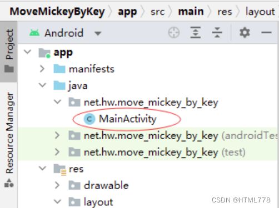Screen dimensions: 279x208
Task: Select the MainActivity class in the tree
Action: pyautogui.click(x=128, y=119)
